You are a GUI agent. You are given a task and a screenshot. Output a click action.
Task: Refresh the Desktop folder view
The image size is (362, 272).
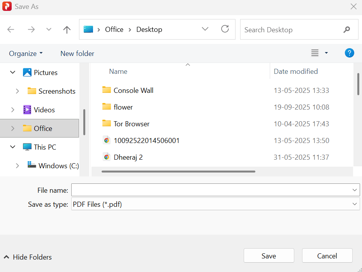225,29
